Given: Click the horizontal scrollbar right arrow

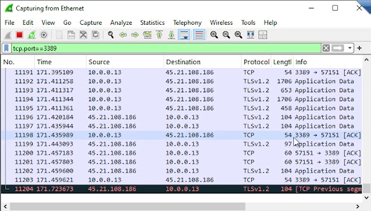Looking at the screenshot, I should 358,206.
